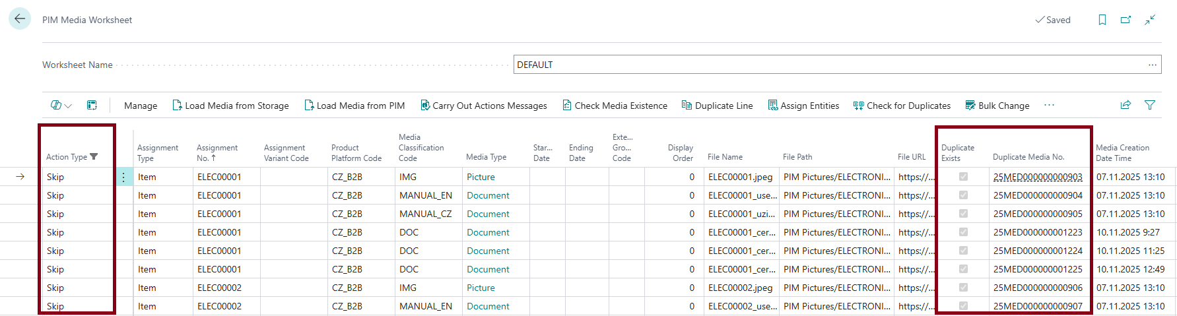Toggle Duplicate Exists checkbox in first row

tap(963, 177)
